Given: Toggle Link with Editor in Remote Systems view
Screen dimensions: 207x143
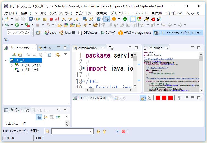Looking at the screenshot, I should click(58, 55).
